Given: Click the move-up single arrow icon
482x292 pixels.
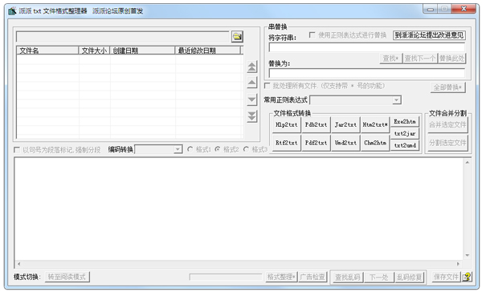Looking at the screenshot, I should (x=251, y=83).
